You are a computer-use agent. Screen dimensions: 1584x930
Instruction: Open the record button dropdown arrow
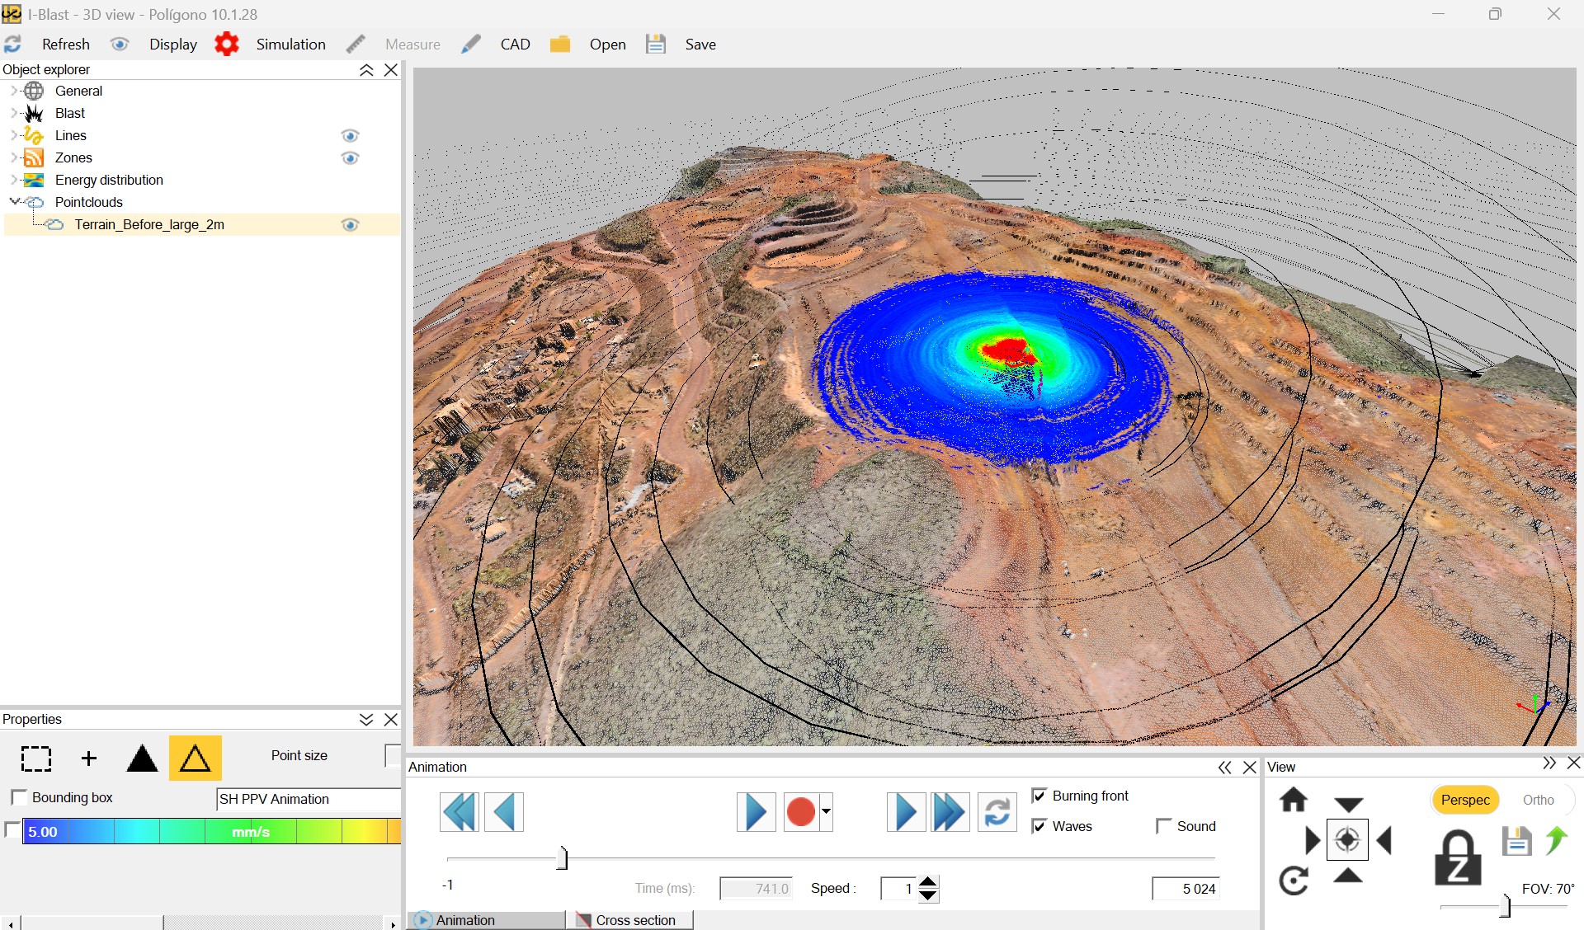tap(827, 812)
